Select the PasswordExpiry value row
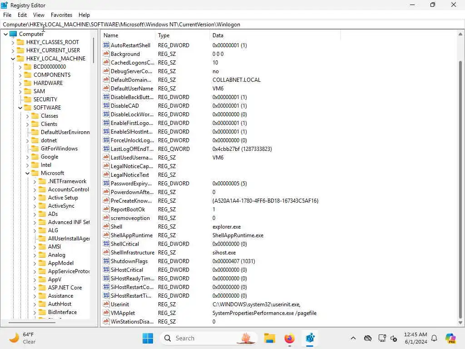Screen dimensions: 465x349 pyautogui.click(x=221, y=184)
